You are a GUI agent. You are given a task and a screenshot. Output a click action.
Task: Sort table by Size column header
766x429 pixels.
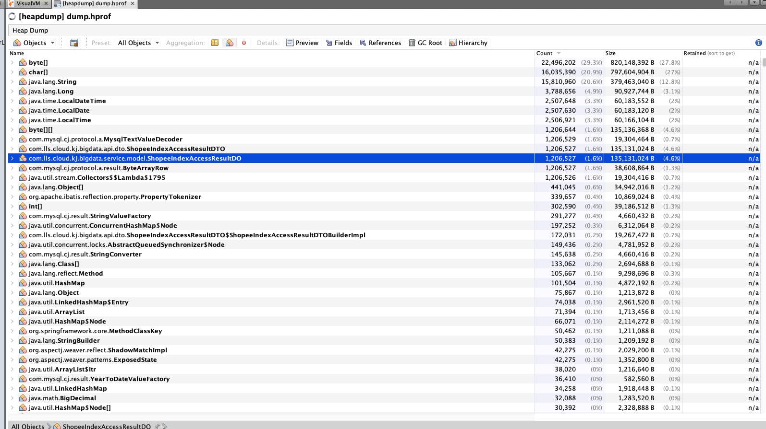point(610,53)
